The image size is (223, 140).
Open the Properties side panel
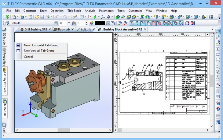(x=4, y=57)
